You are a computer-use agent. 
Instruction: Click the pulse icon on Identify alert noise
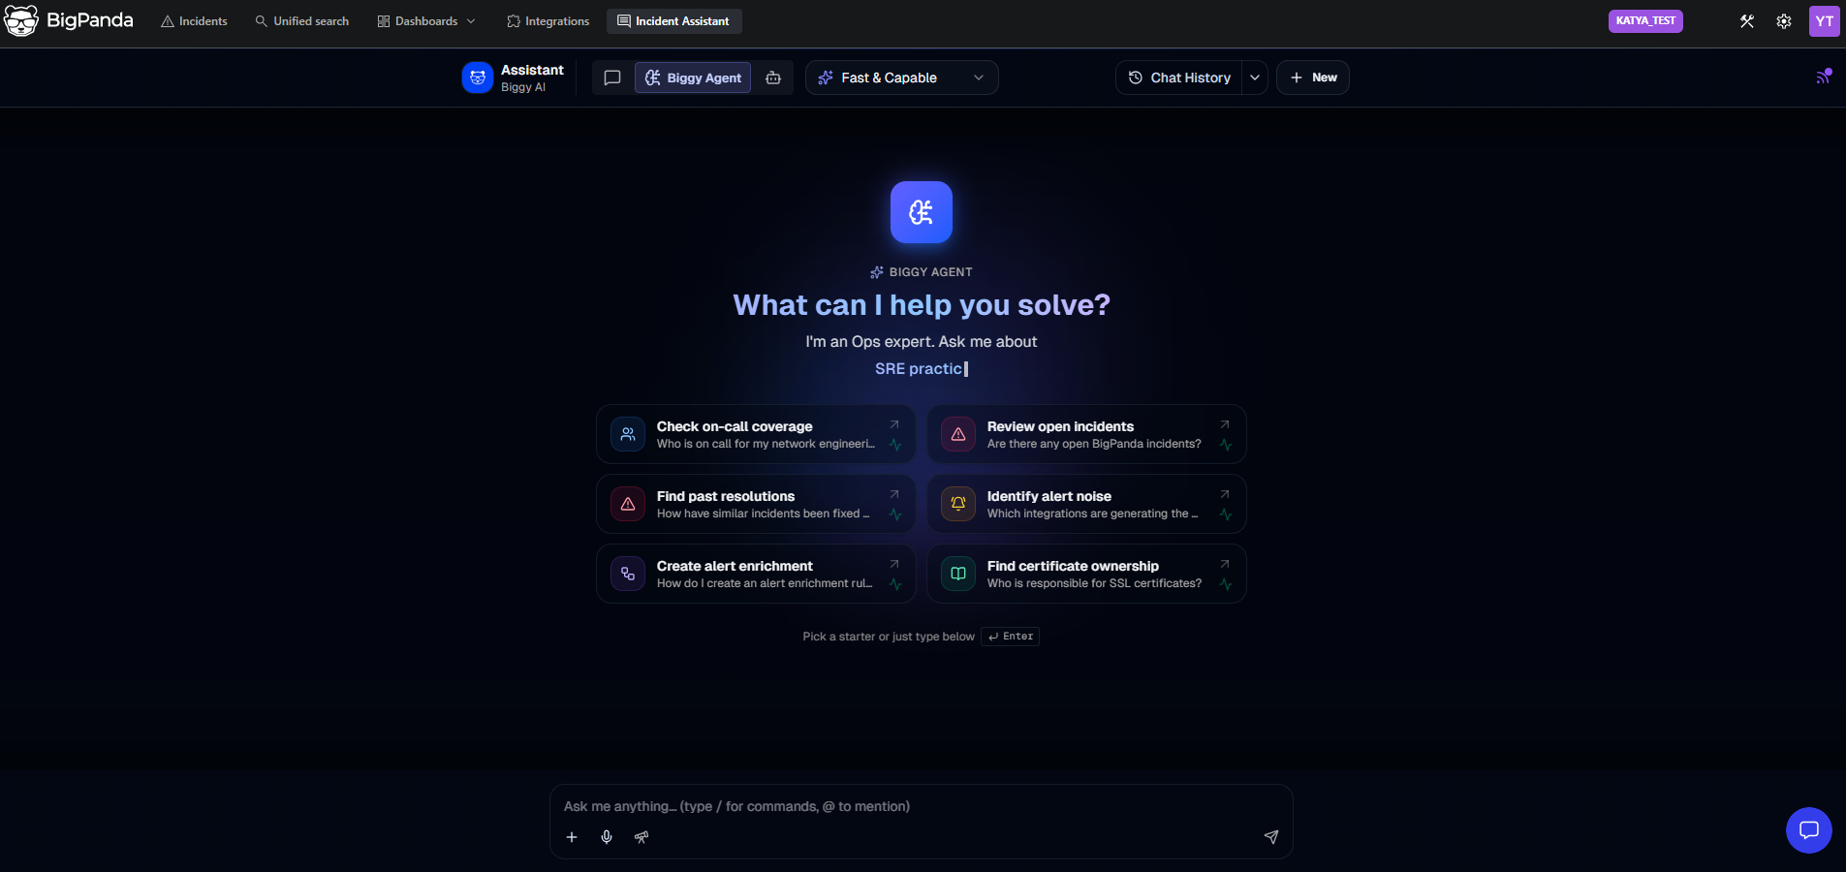[1226, 514]
